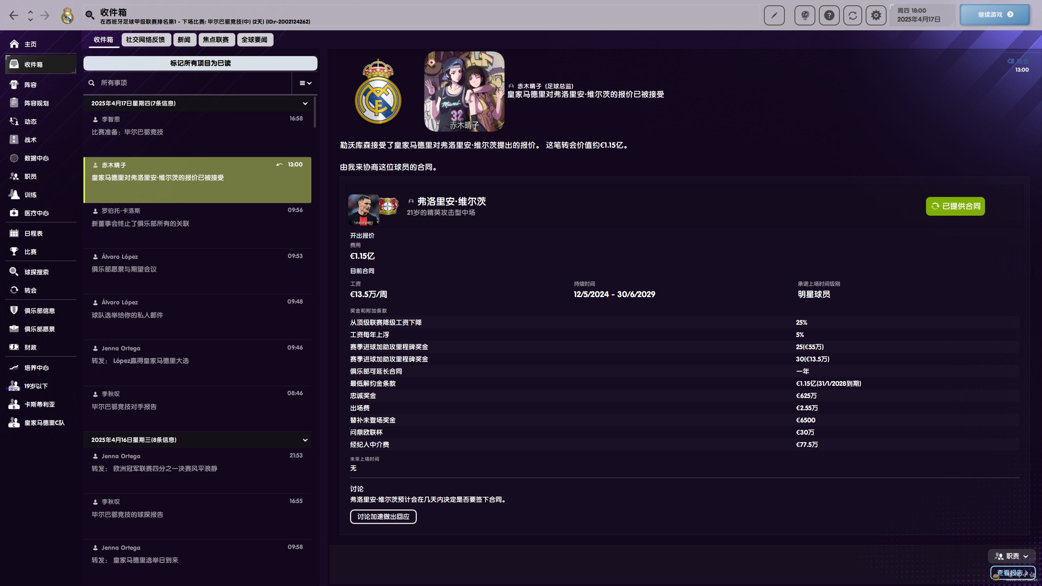Select the 收件箱 tab

point(103,39)
